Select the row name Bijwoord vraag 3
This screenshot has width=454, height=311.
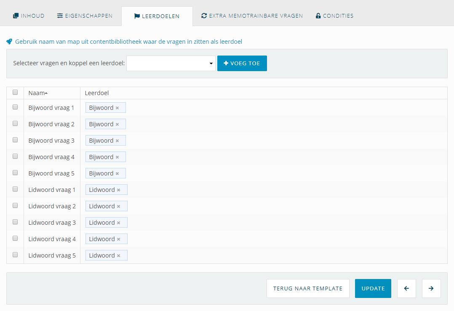(x=51, y=141)
